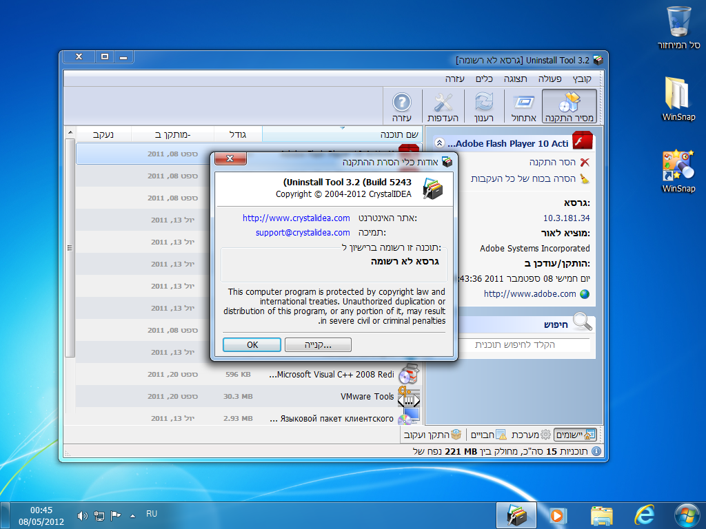Open the http://www.adobe.com link
Screen dimensions: 706x529
click(530, 293)
